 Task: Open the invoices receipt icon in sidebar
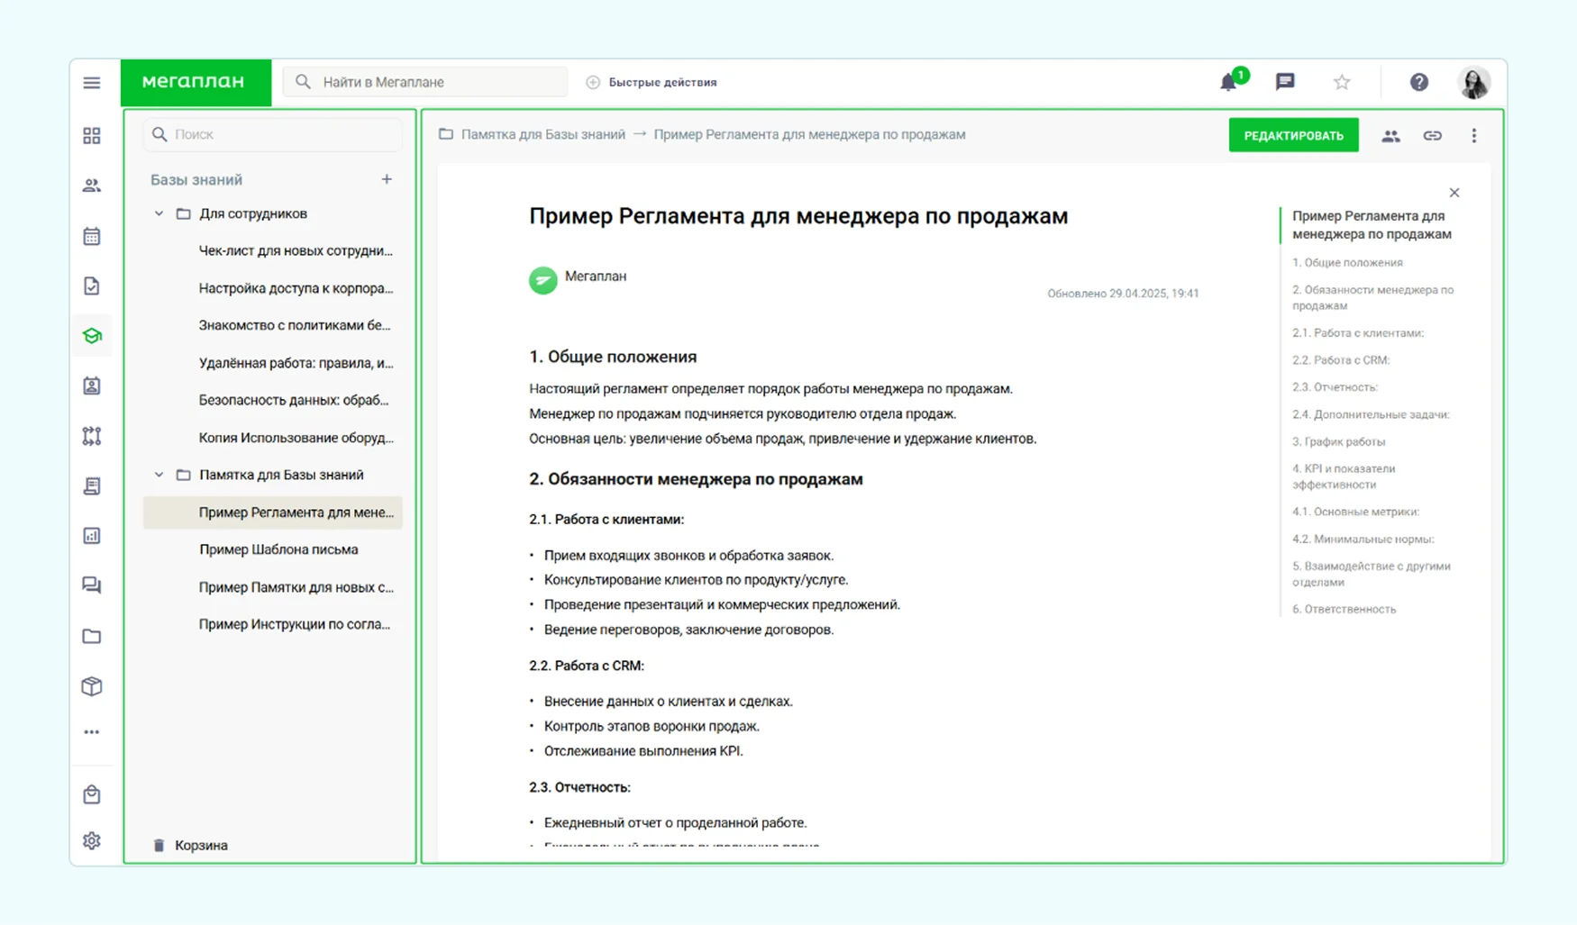[92, 486]
